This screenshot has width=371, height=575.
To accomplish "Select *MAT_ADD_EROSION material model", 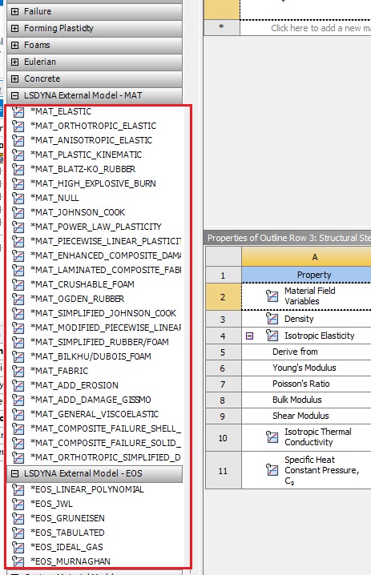I will [75, 385].
